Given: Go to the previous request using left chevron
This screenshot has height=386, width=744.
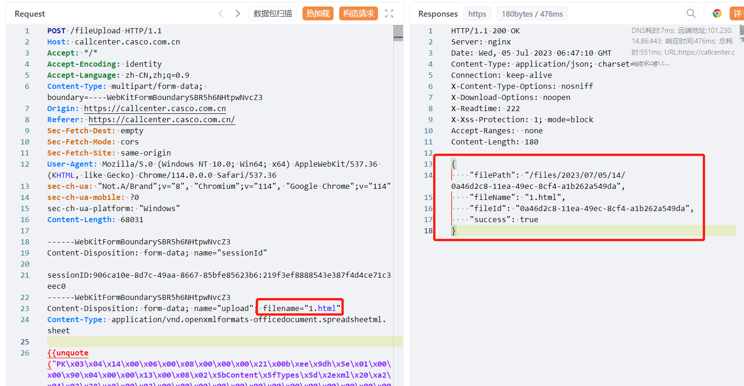Looking at the screenshot, I should pos(221,13).
